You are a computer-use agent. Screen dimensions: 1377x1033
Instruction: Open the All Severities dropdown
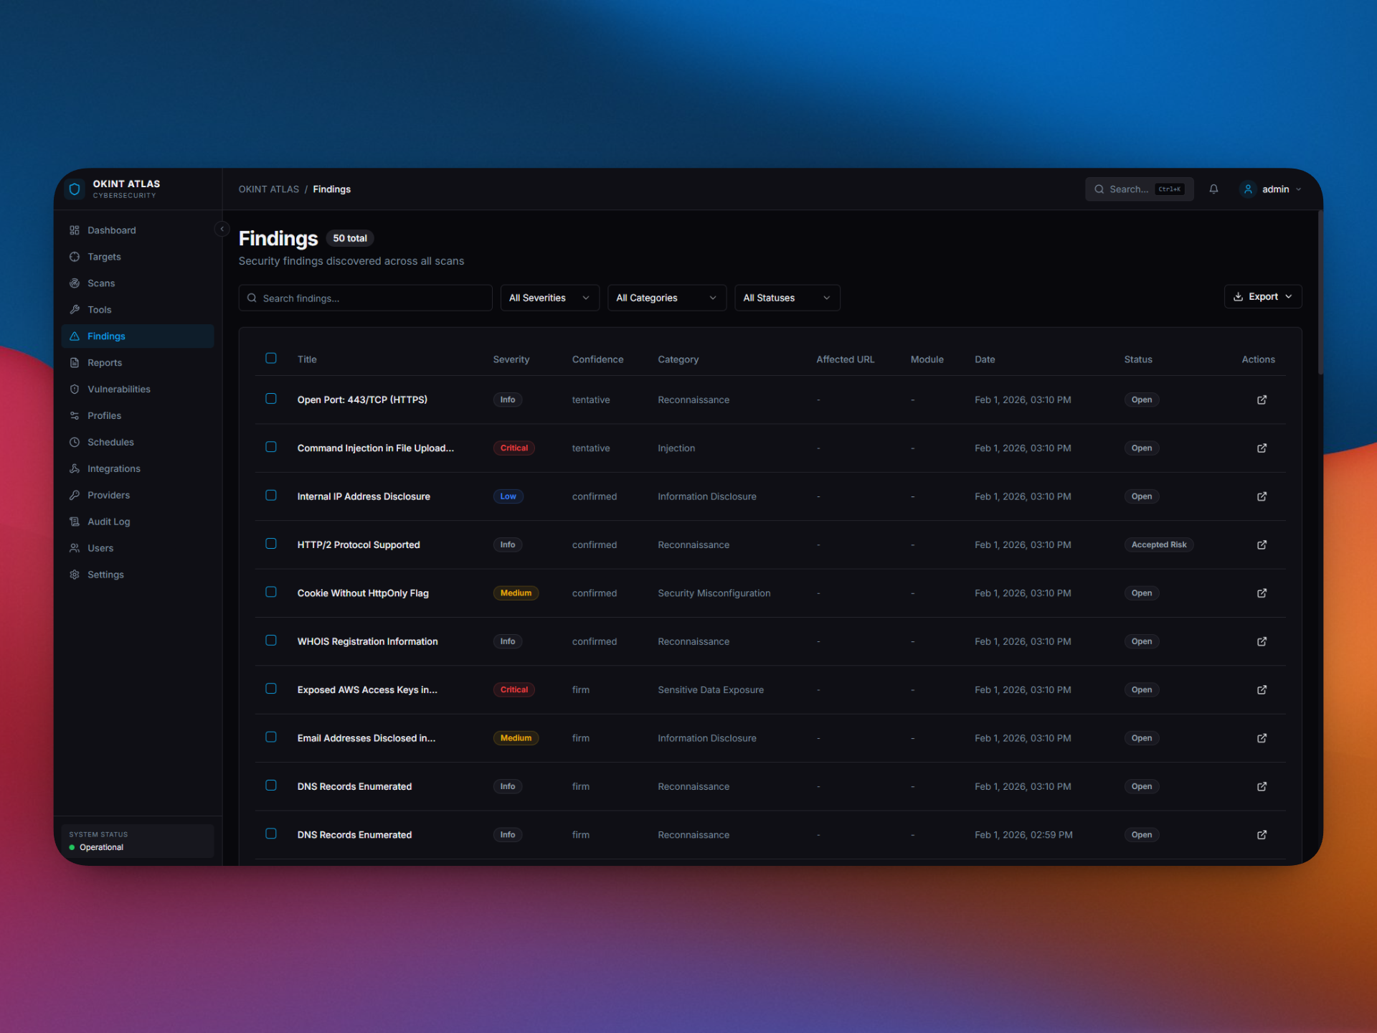549,297
